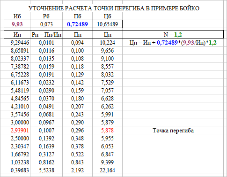Screen dimensions: 227x177
Task: Select the Рб value 0,073
Action: (46, 24)
